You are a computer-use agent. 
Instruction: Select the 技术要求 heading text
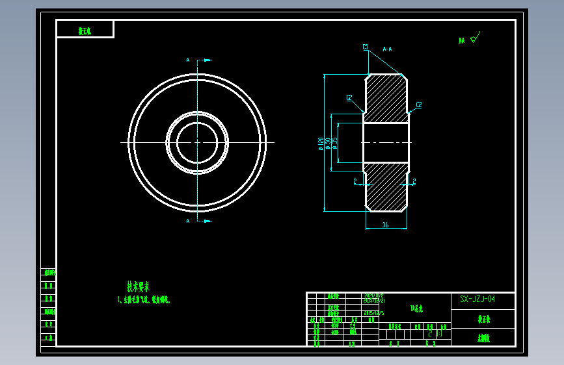coord(138,286)
